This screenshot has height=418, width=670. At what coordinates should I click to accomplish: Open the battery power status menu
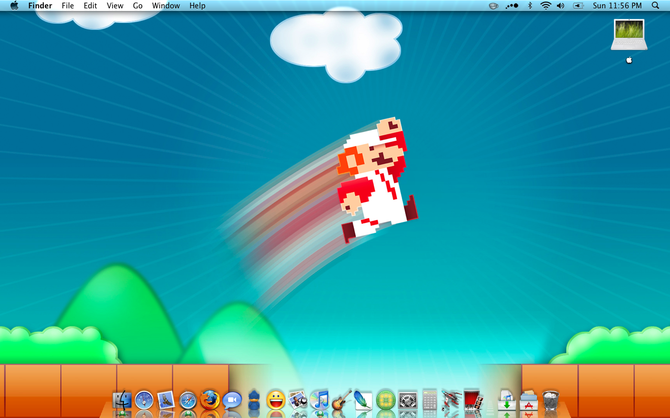coord(578,6)
